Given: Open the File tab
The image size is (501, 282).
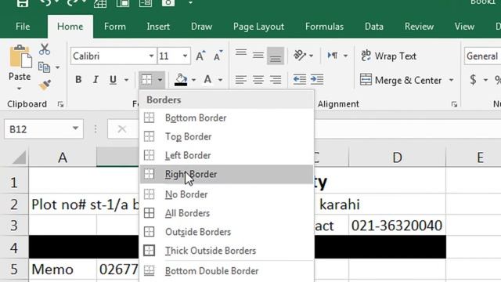Looking at the screenshot, I should point(23,27).
